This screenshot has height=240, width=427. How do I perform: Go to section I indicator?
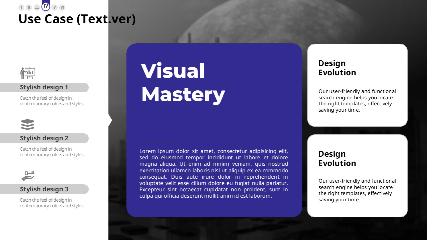coord(21,7)
